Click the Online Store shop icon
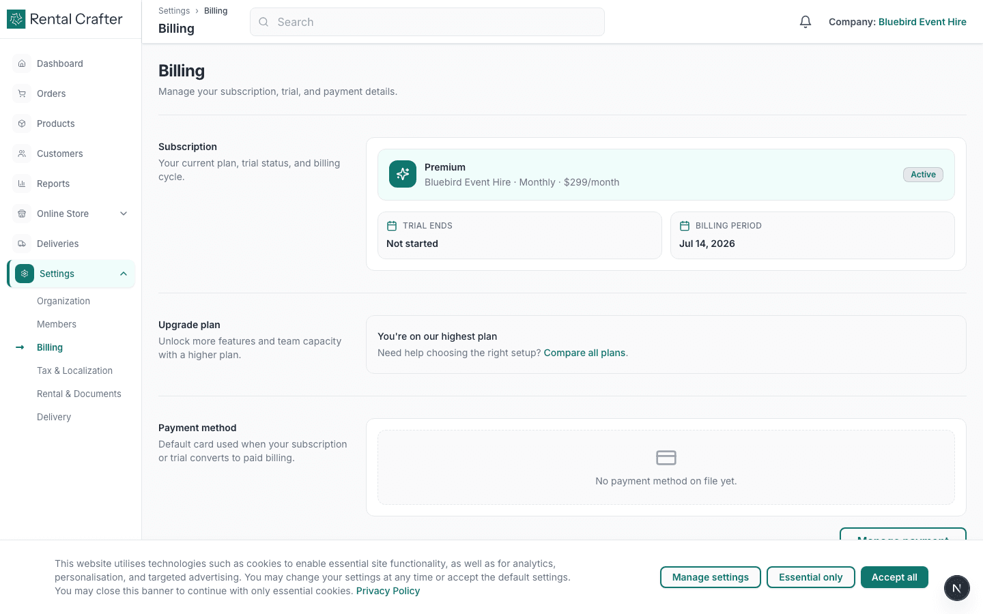Screen dimensions: 983x614 coord(22,214)
